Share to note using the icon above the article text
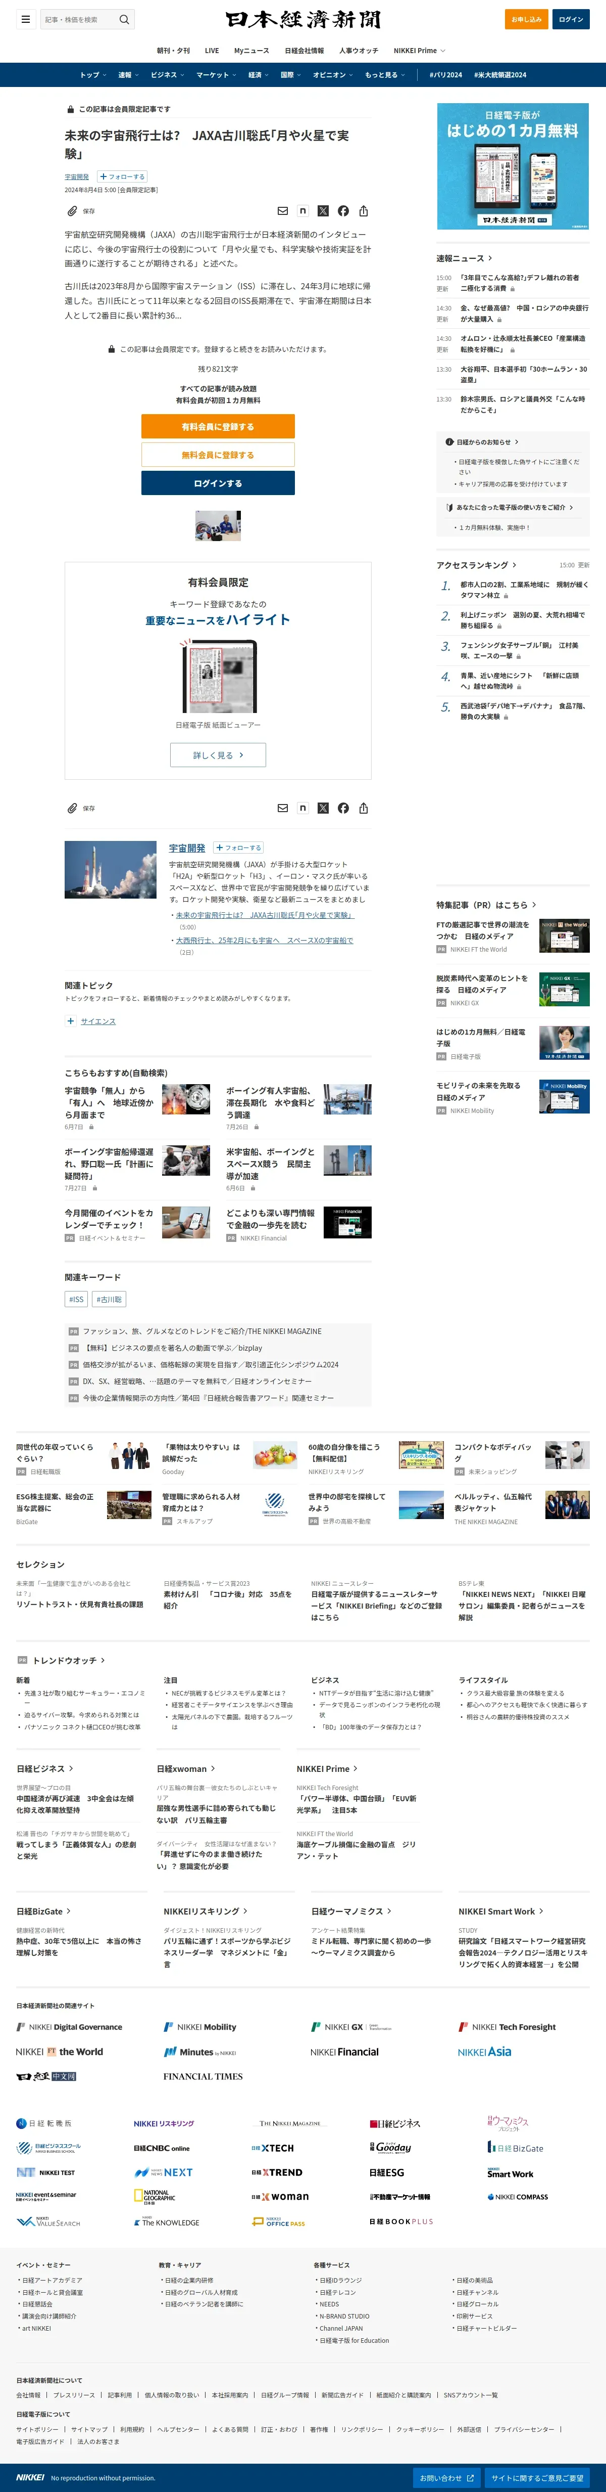Image resolution: width=606 pixels, height=2492 pixels. pyautogui.click(x=302, y=211)
